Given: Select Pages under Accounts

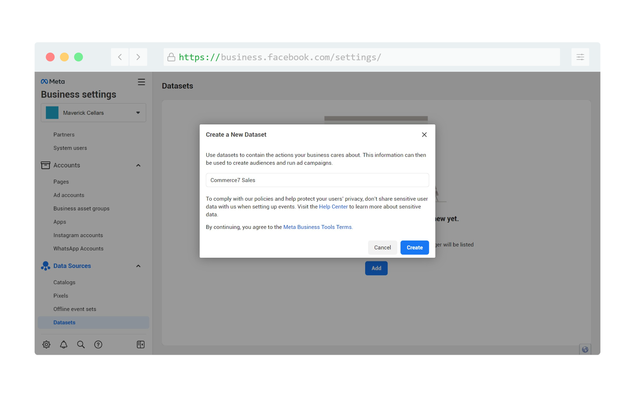Looking at the screenshot, I should pos(61,182).
